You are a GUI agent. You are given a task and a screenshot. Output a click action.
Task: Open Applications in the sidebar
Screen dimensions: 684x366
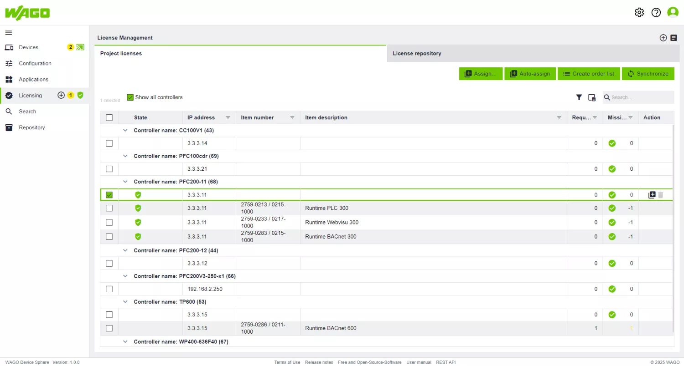coord(33,79)
